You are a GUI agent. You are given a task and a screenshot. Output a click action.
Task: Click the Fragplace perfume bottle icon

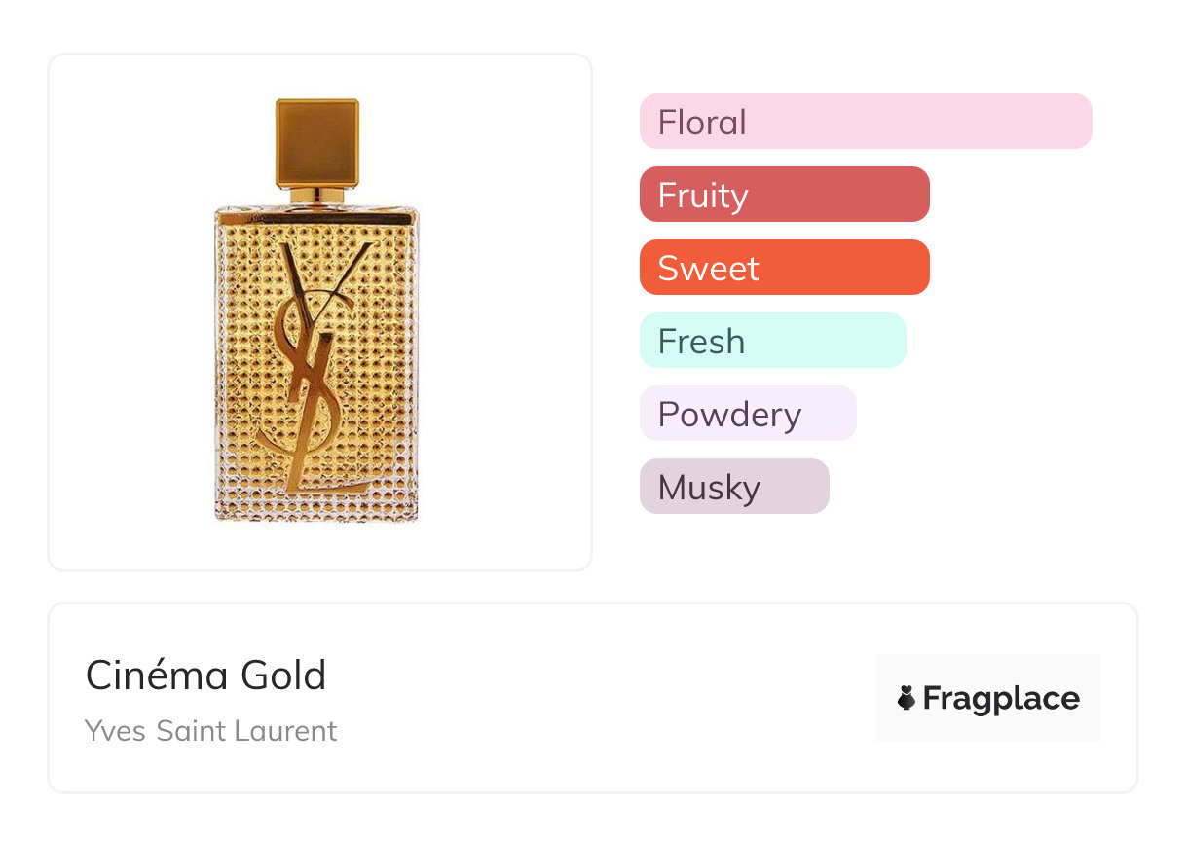(907, 698)
